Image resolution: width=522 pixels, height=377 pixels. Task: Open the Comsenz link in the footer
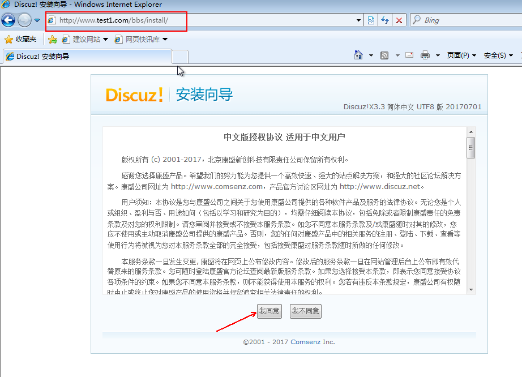305,342
